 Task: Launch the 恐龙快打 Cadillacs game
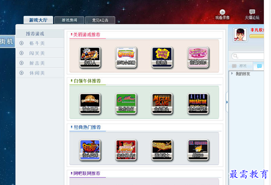click(x=126, y=104)
